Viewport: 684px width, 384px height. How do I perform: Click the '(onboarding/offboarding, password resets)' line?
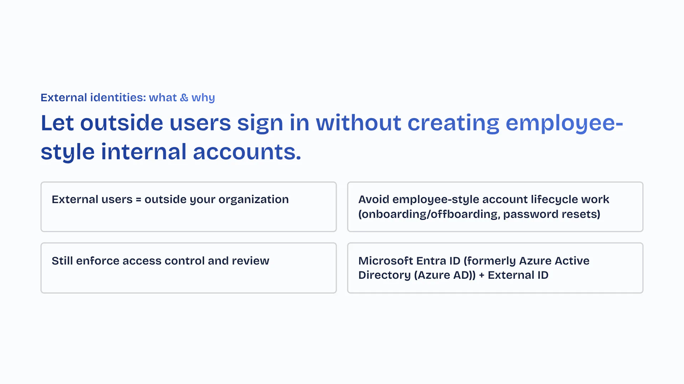[x=479, y=214]
